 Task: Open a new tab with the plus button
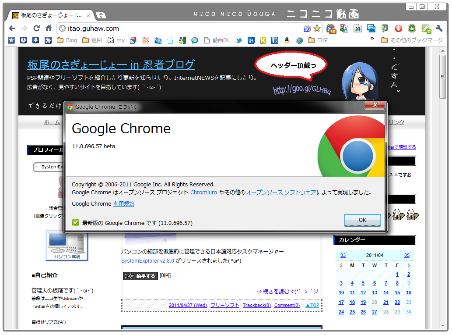[101, 15]
